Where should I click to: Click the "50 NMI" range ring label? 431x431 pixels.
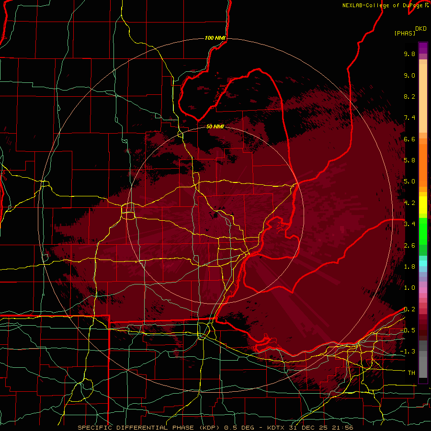coord(215,127)
